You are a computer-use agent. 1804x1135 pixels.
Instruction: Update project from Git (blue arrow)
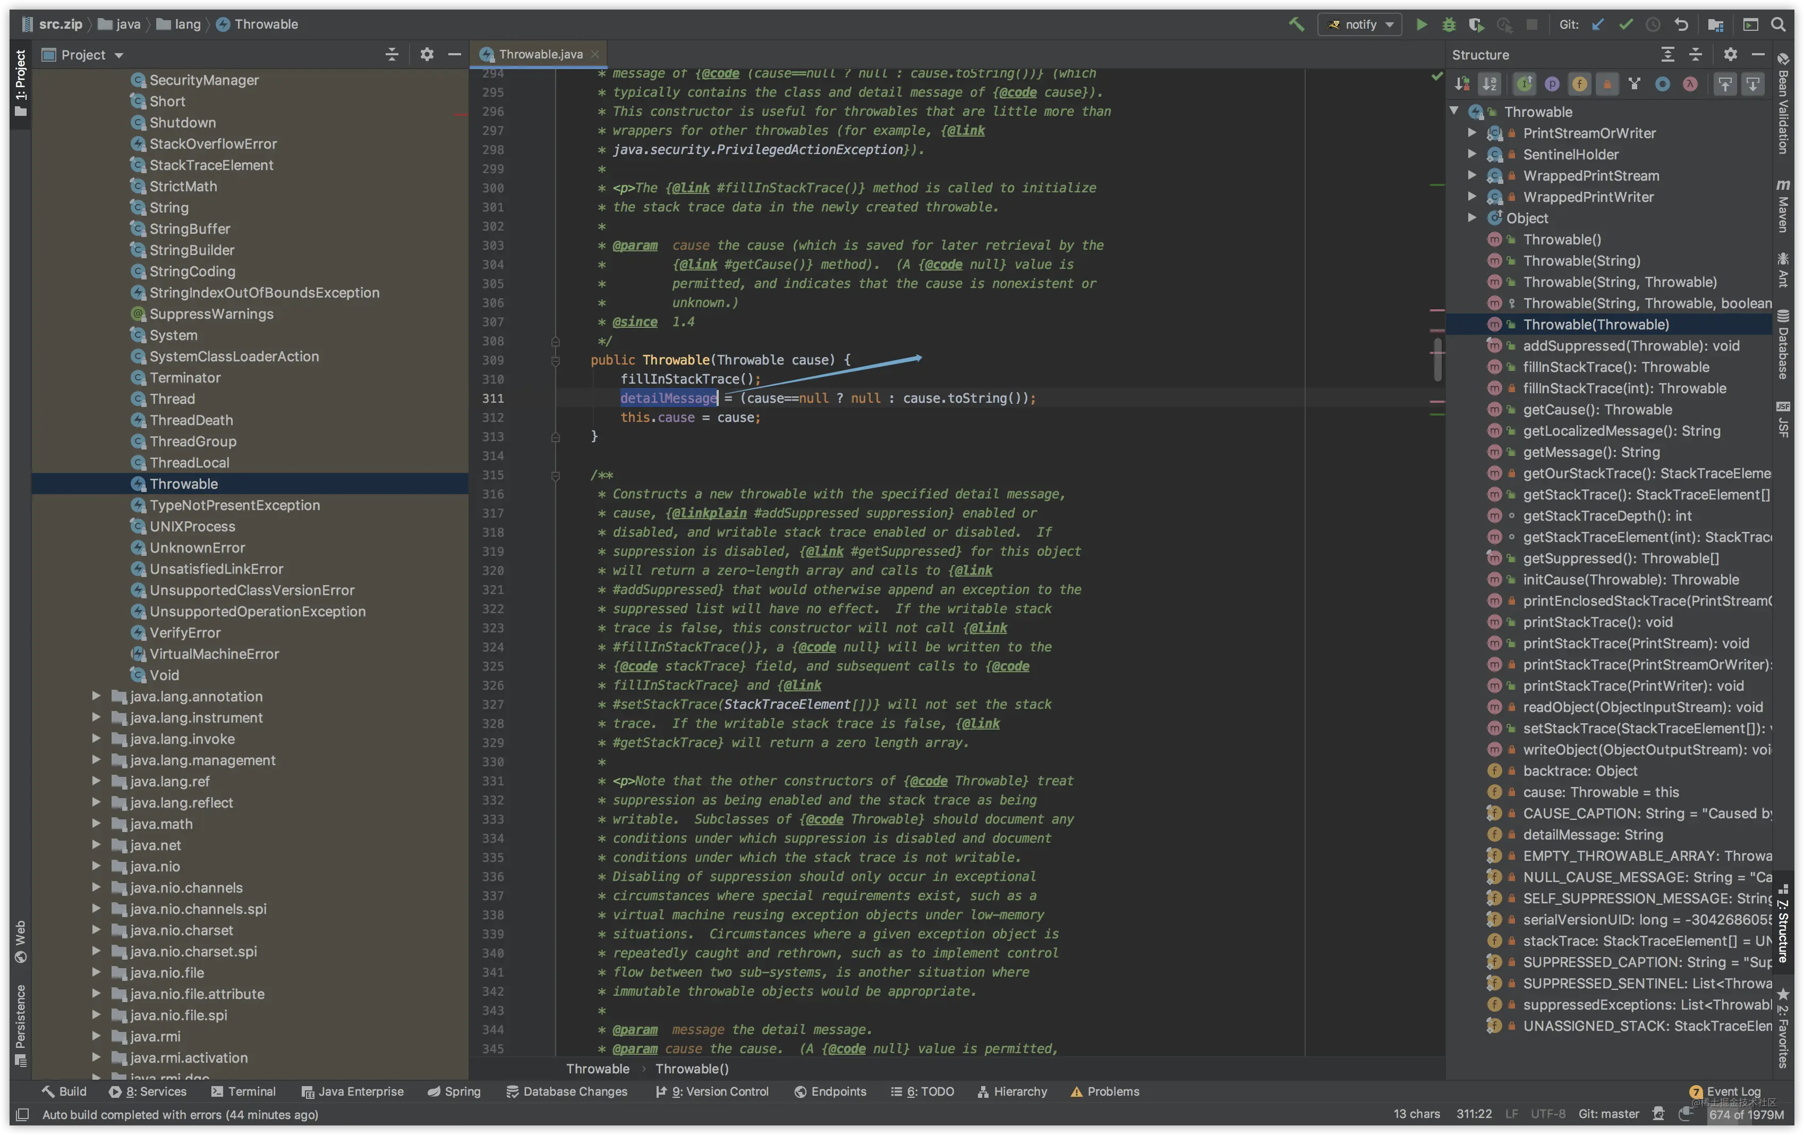(1598, 24)
